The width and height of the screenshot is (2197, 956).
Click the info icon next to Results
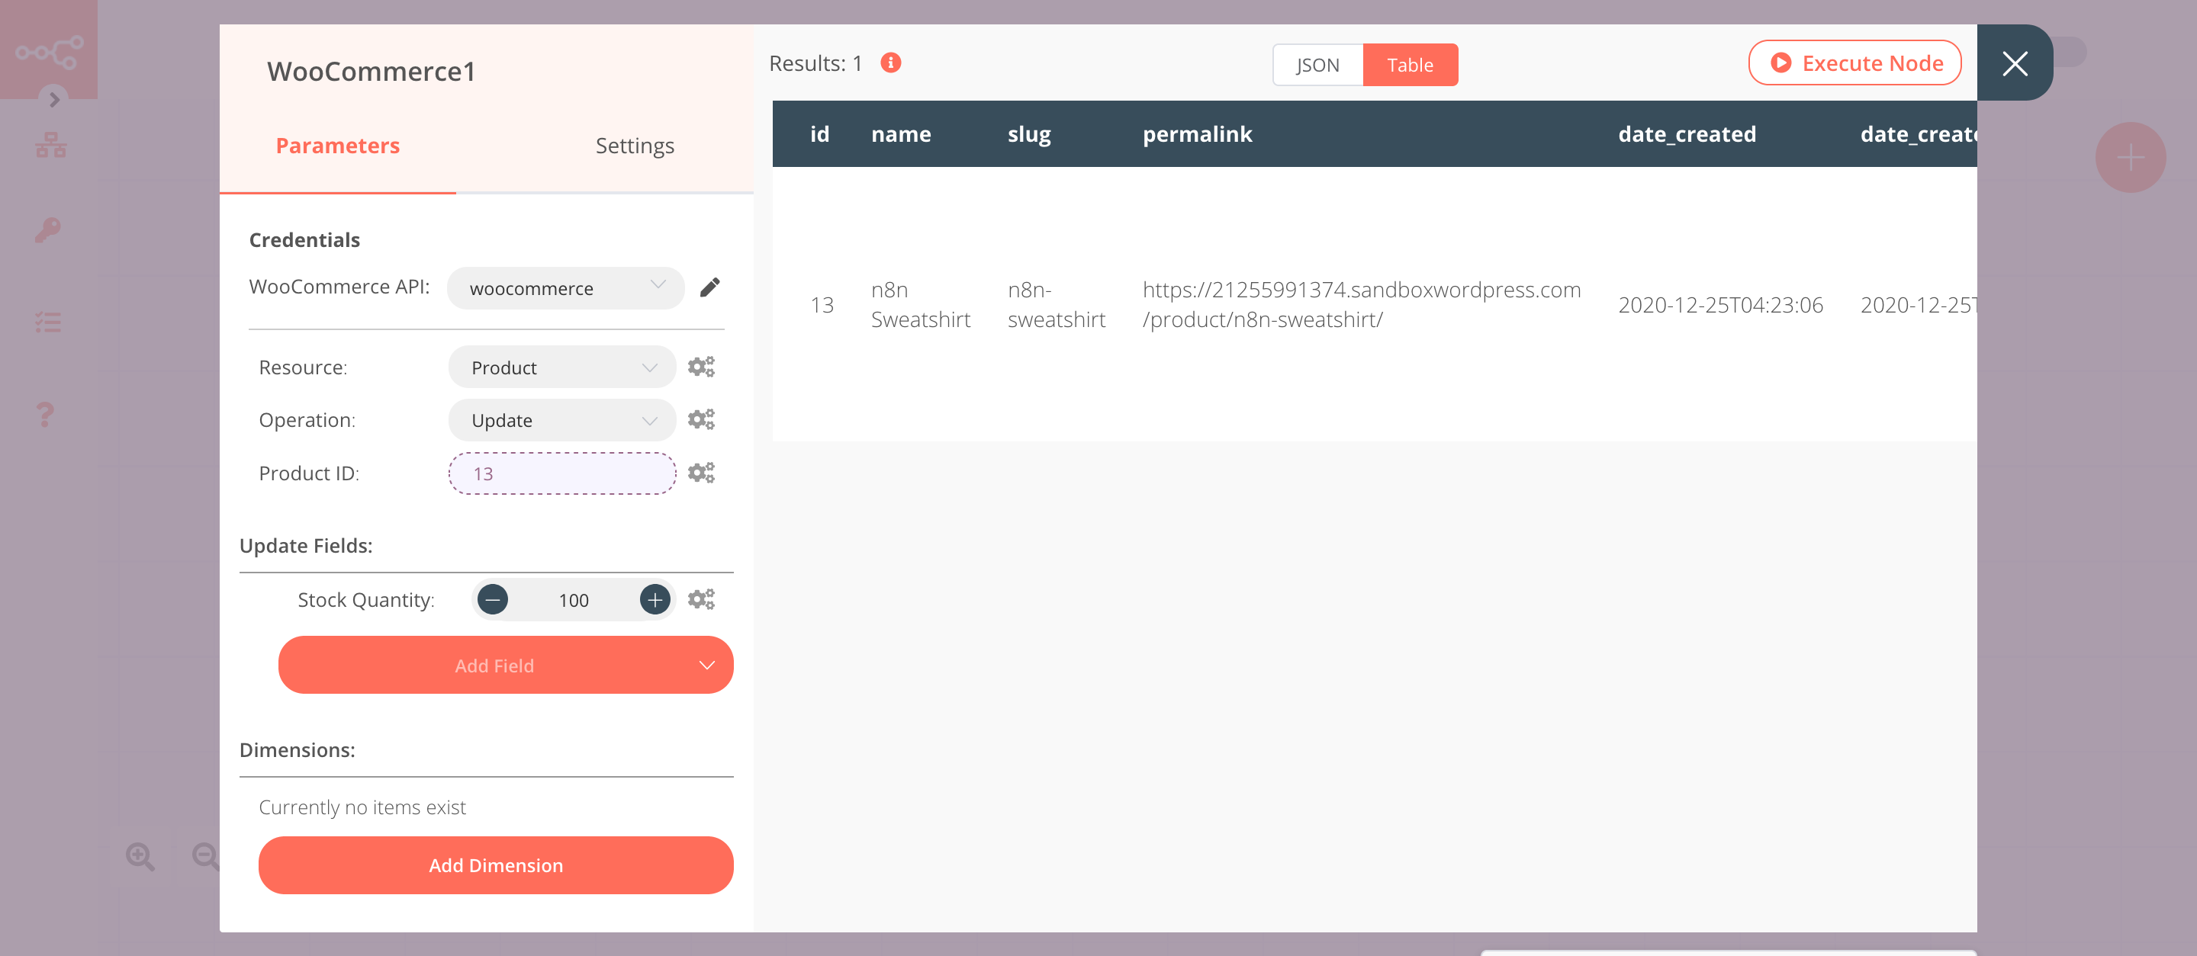[889, 63]
